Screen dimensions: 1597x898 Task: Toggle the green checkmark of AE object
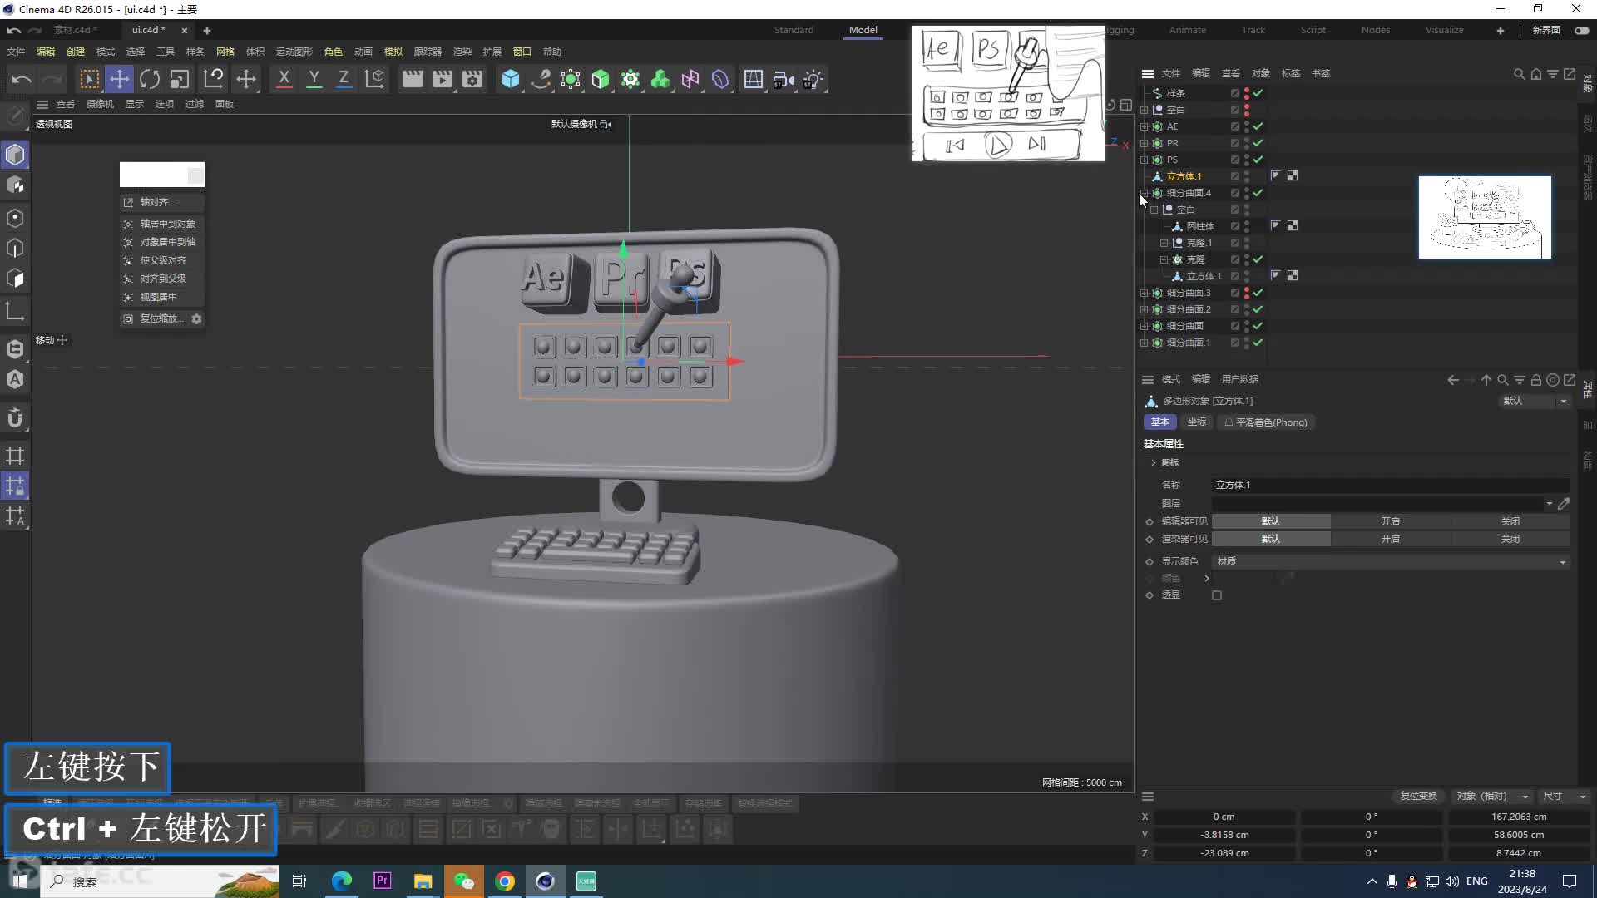coord(1258,126)
